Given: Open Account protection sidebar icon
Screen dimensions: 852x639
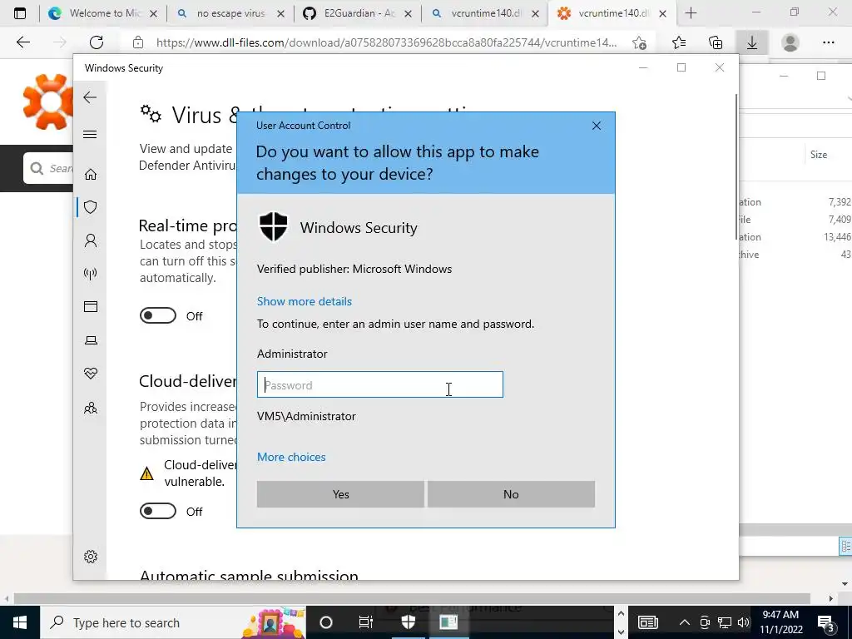Looking at the screenshot, I should tap(90, 240).
